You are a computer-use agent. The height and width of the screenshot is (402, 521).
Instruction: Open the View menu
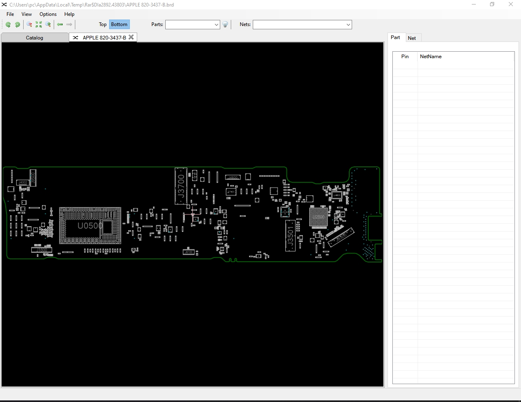tap(26, 14)
